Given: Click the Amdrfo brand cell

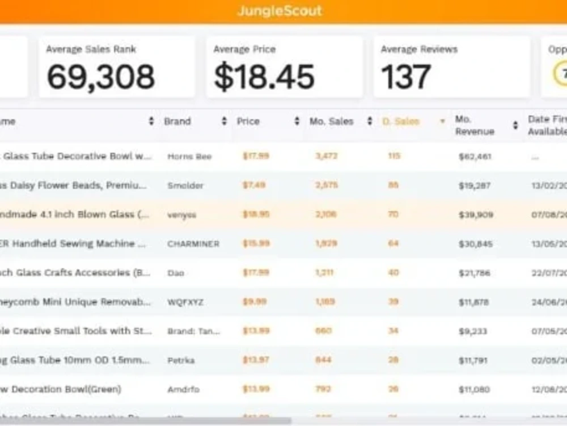Looking at the screenshot, I should tap(183, 390).
